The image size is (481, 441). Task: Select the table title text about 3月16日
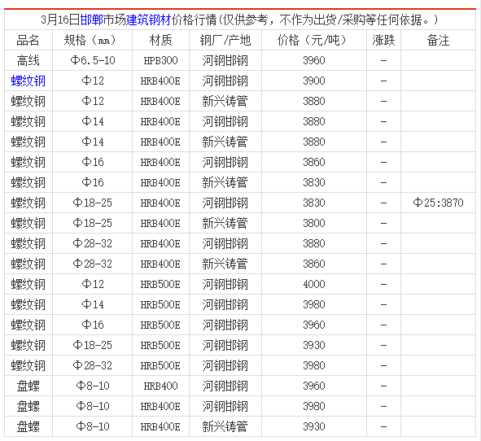[239, 20]
